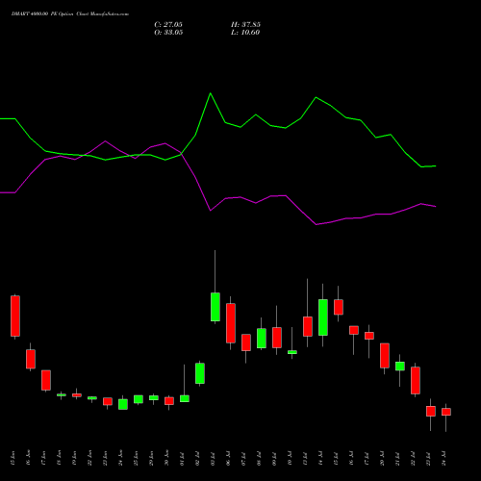Select the red candle on 22 Jul

(416, 380)
